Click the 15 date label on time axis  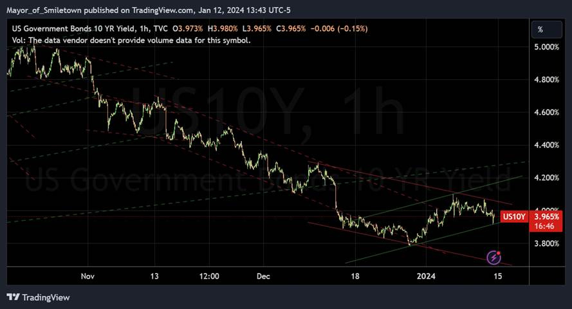tap(497, 276)
